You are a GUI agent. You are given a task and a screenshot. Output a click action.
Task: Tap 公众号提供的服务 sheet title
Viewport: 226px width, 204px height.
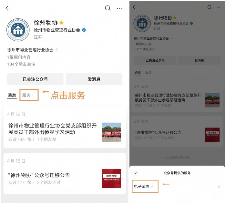pyautogui.click(x=177, y=173)
